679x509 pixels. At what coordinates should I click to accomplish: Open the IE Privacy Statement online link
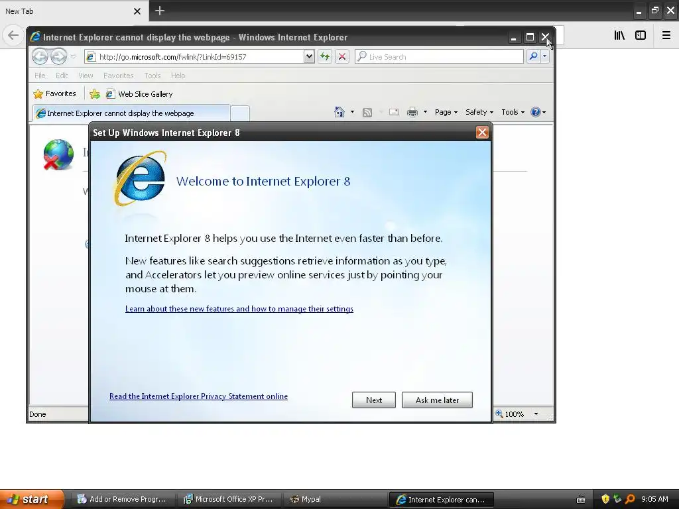(198, 396)
